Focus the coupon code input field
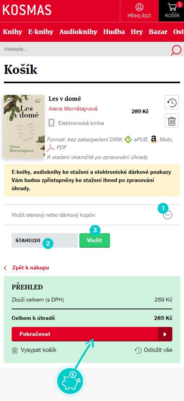This screenshot has height=401, width=184. [x=44, y=240]
